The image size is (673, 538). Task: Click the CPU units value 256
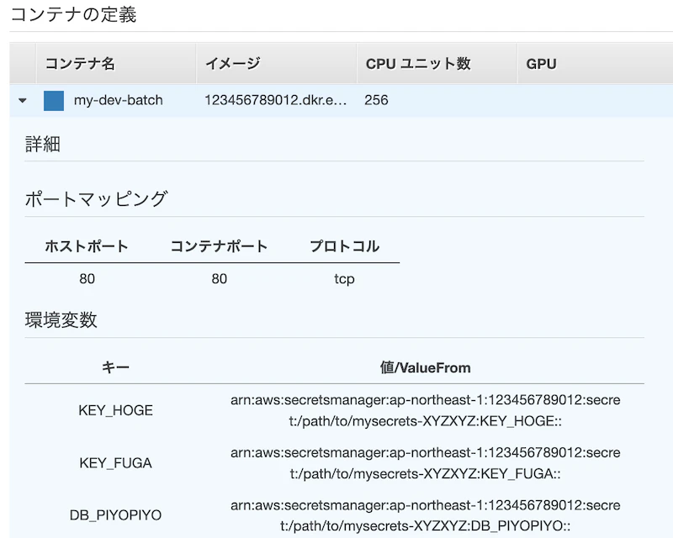(x=376, y=100)
